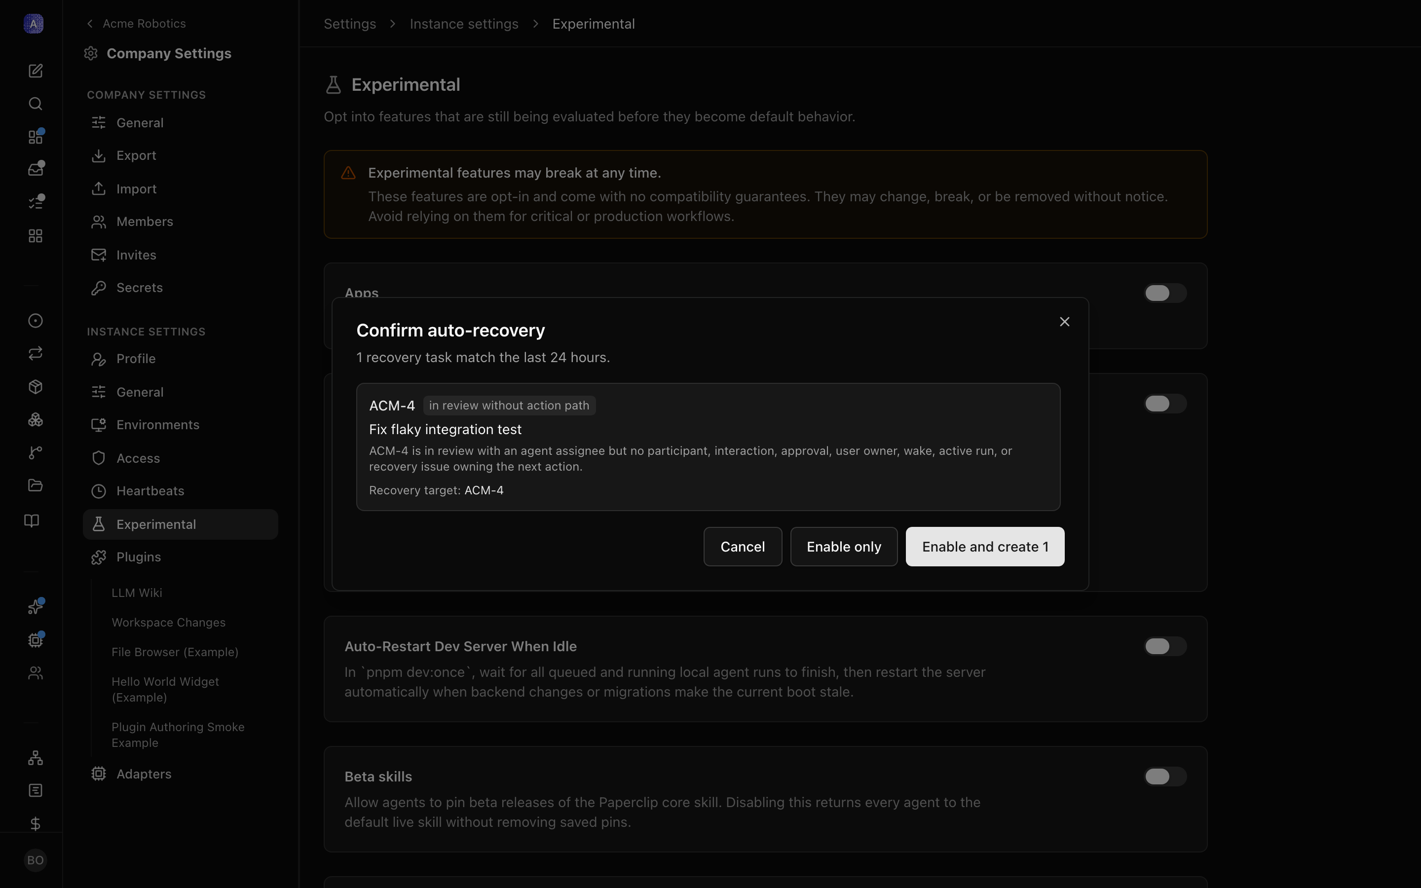Open the Members settings page
The image size is (1421, 888).
(x=180, y=222)
